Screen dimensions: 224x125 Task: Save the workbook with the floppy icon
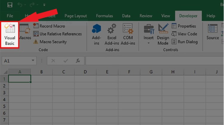click(10, 5)
